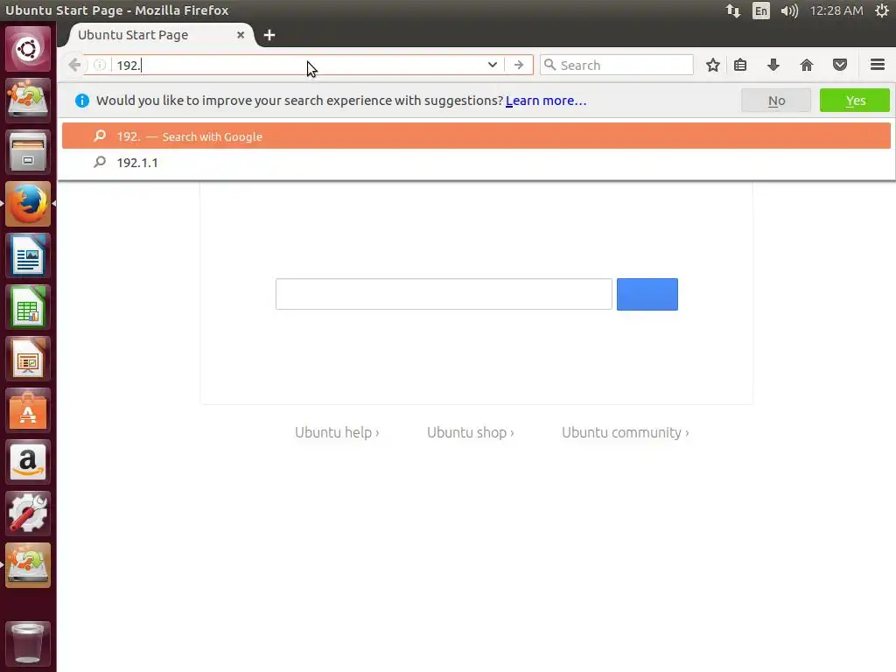The height and width of the screenshot is (672, 896).
Task: Click the blue search button on start page
Action: [x=647, y=294]
